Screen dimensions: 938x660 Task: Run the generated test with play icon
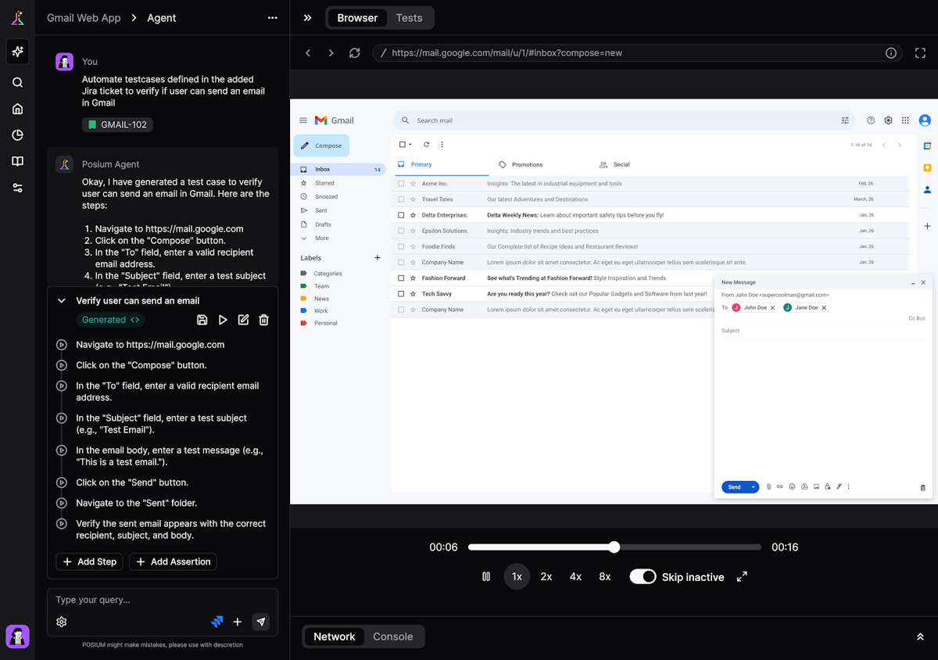tap(223, 320)
